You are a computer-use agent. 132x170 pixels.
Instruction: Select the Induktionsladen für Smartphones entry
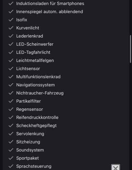click(x=50, y=3)
